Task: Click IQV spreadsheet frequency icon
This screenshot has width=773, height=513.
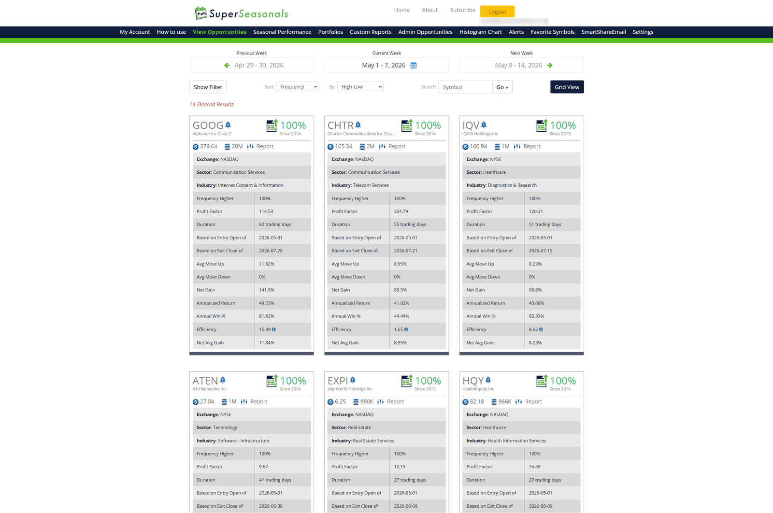Action: click(x=542, y=125)
